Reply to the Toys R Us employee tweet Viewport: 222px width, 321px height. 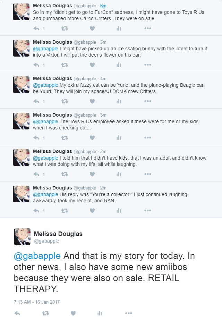click(36, 138)
